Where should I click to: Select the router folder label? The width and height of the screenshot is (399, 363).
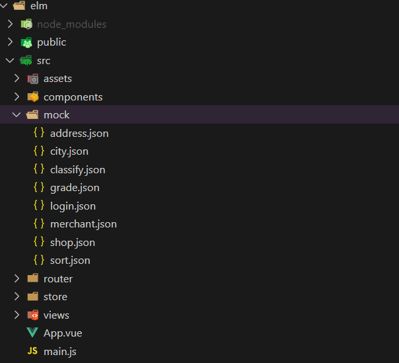(x=58, y=279)
